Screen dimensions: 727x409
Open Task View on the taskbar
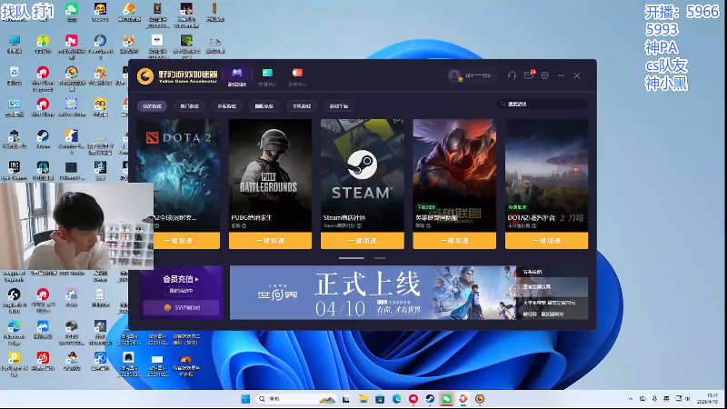(x=346, y=399)
